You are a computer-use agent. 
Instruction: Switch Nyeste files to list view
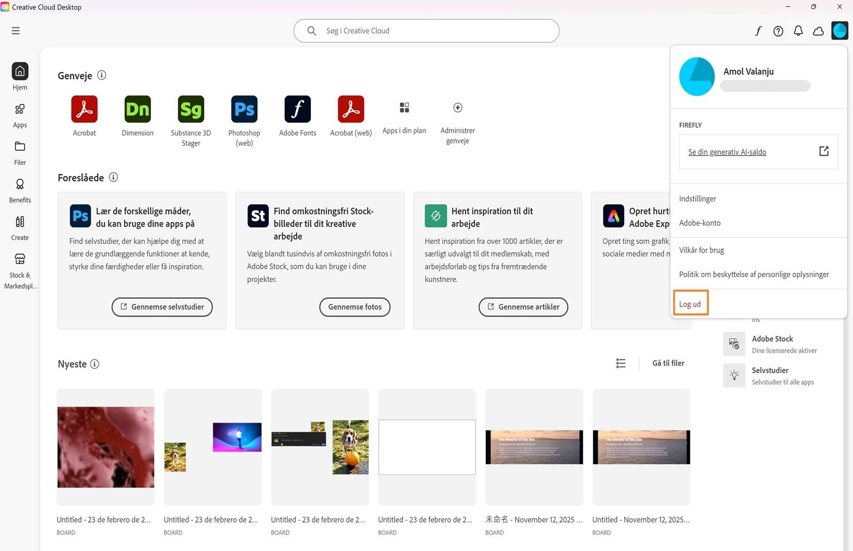point(621,363)
